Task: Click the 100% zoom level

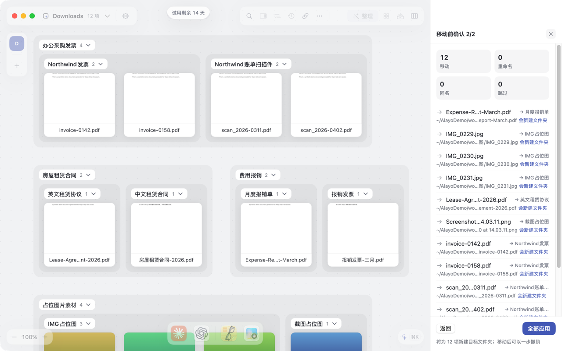Action: coord(29,337)
